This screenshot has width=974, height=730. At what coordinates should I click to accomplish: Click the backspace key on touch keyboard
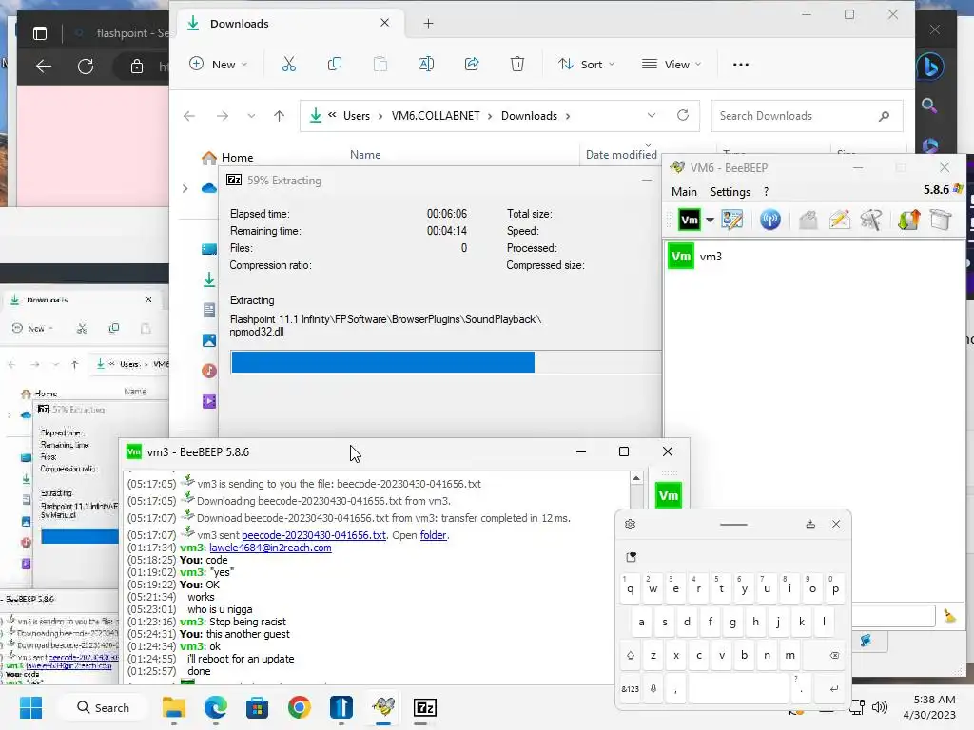pyautogui.click(x=834, y=656)
